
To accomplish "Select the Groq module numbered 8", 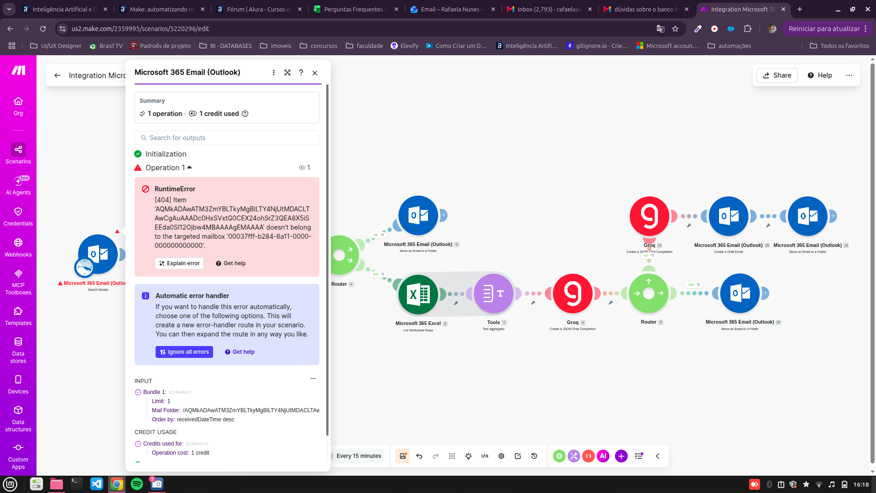I will click(573, 294).
